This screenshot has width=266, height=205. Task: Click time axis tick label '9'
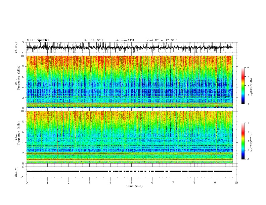click(215, 183)
